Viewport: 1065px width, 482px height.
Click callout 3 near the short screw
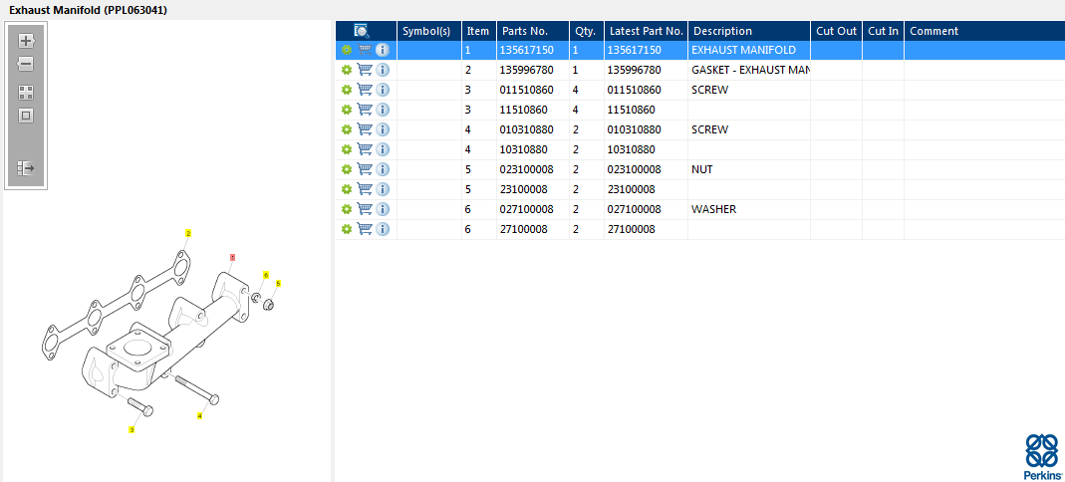[132, 430]
